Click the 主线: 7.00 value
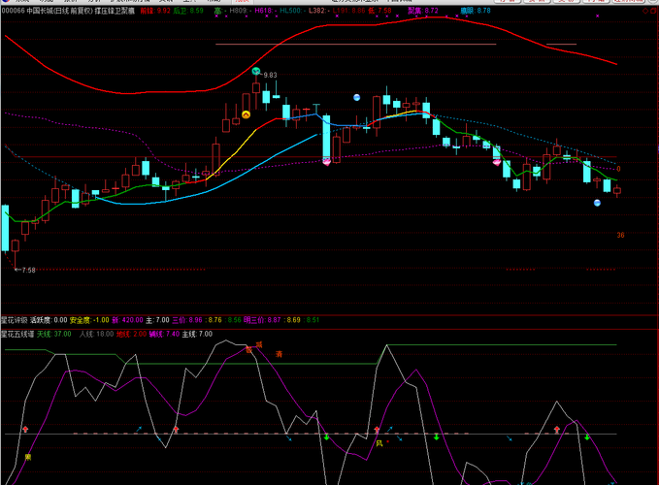The height and width of the screenshot is (485, 659). tap(197, 335)
